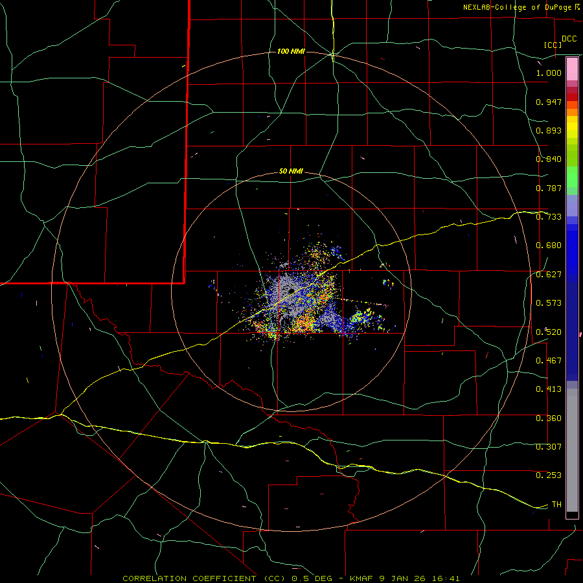
Task: Select the 1.000 color bar value
Action: click(549, 73)
